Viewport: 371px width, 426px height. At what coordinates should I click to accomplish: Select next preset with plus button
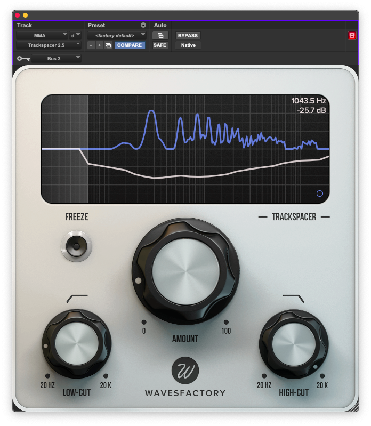(x=99, y=45)
